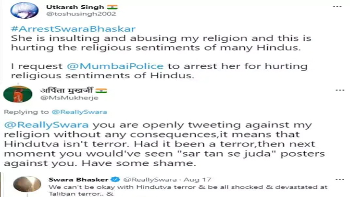Open the Aug 17 timestamp of quoted tweet

(197, 179)
